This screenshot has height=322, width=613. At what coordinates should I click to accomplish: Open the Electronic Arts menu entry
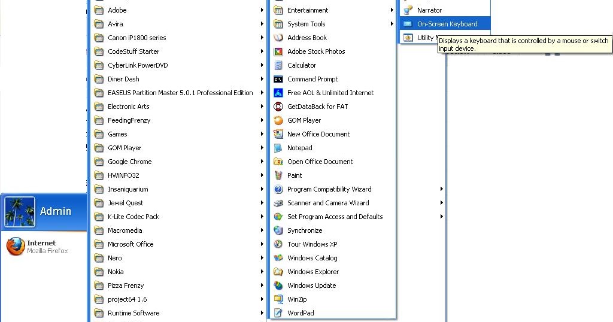178,107
